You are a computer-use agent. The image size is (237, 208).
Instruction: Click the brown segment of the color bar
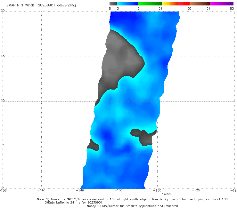coord(200,4)
